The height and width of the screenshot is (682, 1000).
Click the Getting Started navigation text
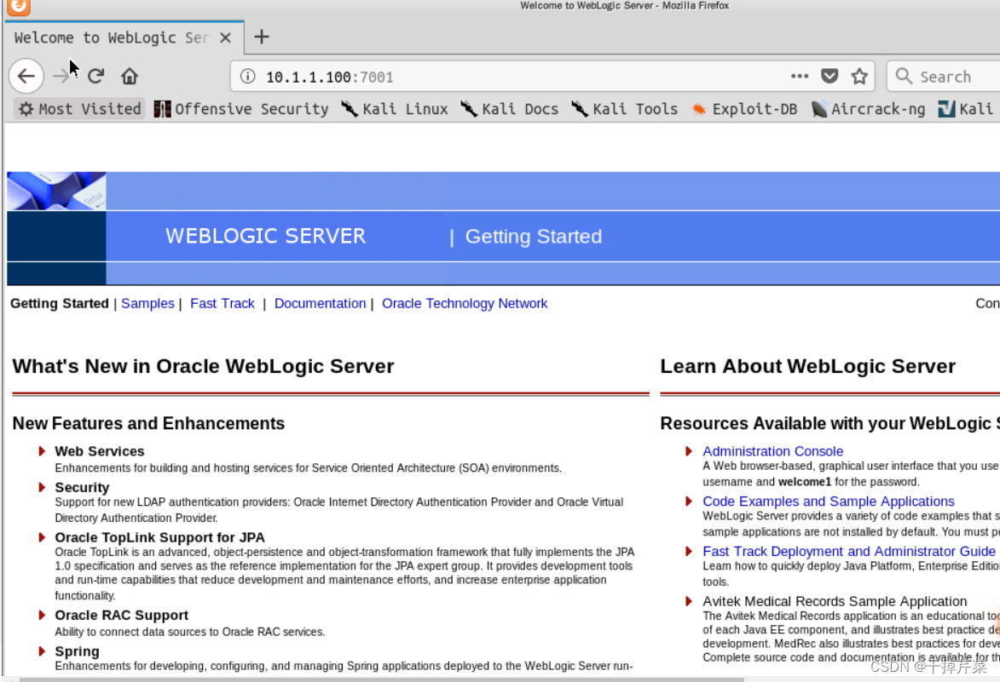click(x=60, y=304)
